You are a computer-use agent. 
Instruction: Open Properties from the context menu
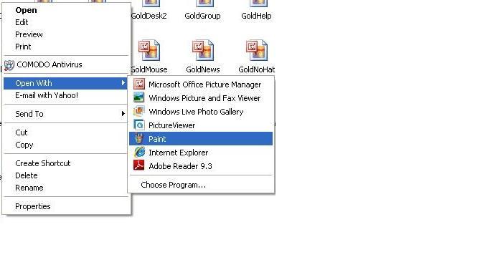click(x=65, y=206)
